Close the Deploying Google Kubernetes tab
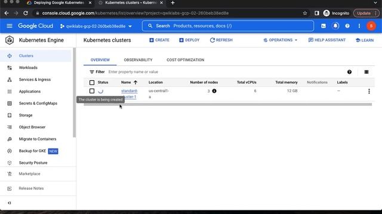 [90, 2]
